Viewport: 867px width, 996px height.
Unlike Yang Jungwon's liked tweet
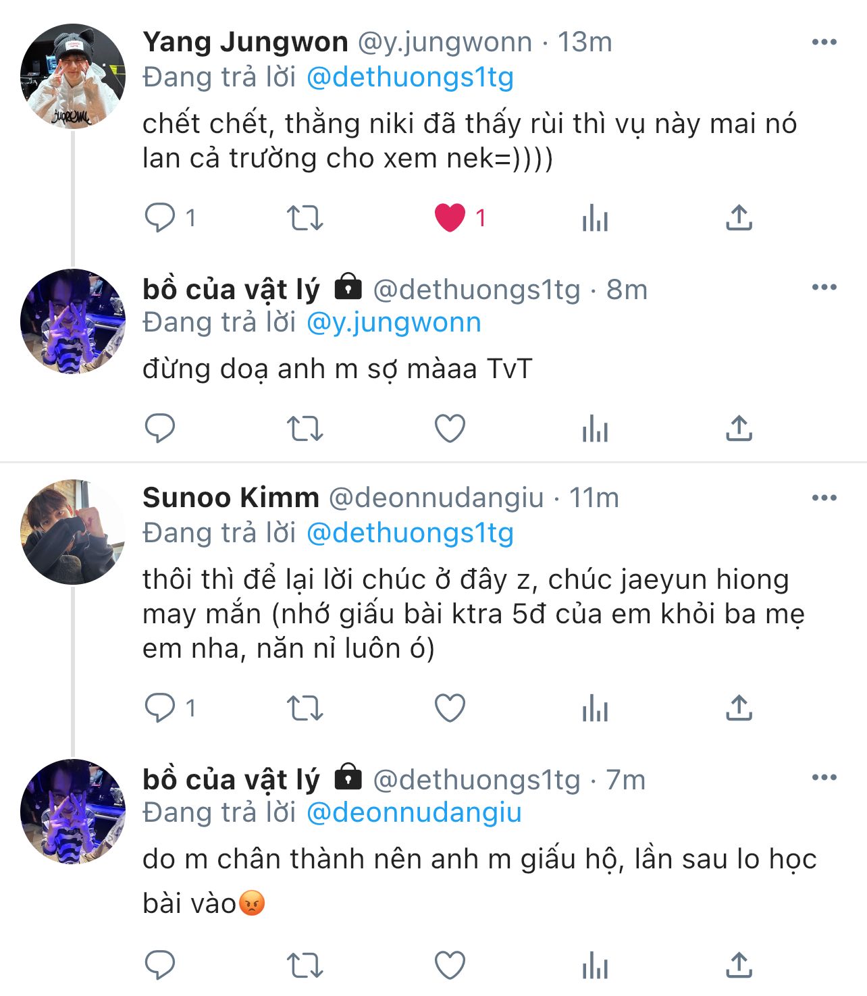tap(450, 218)
